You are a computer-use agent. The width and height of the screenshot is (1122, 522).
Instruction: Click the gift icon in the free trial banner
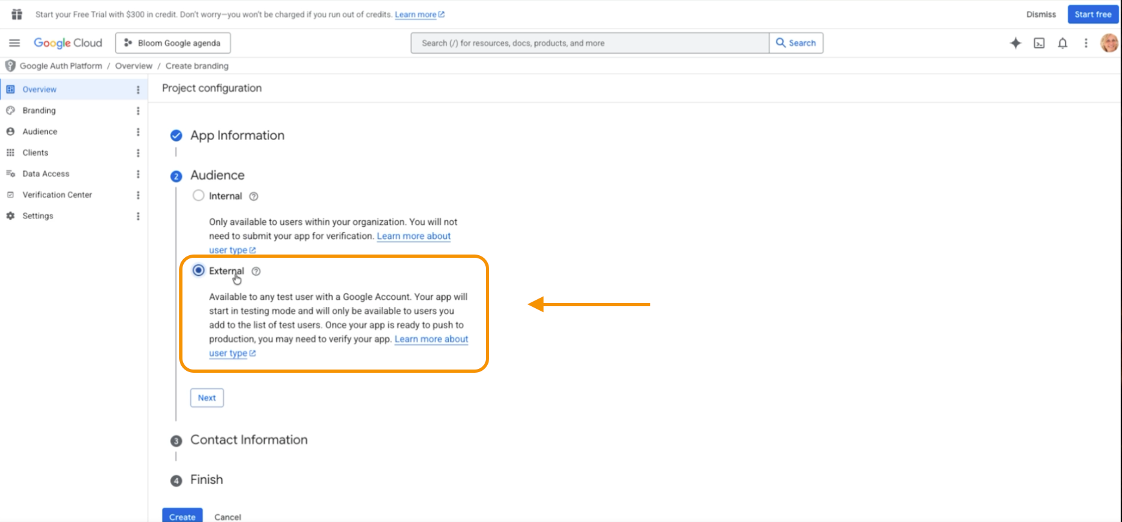click(x=17, y=14)
